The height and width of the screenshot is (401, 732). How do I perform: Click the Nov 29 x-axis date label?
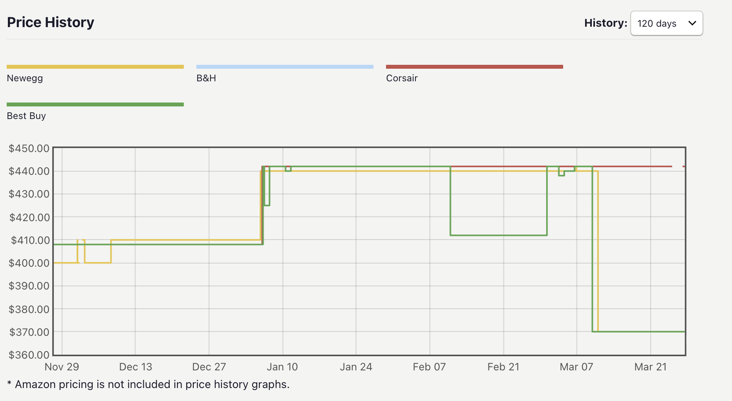[62, 367]
